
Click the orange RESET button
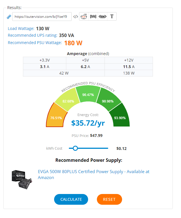click(x=109, y=199)
